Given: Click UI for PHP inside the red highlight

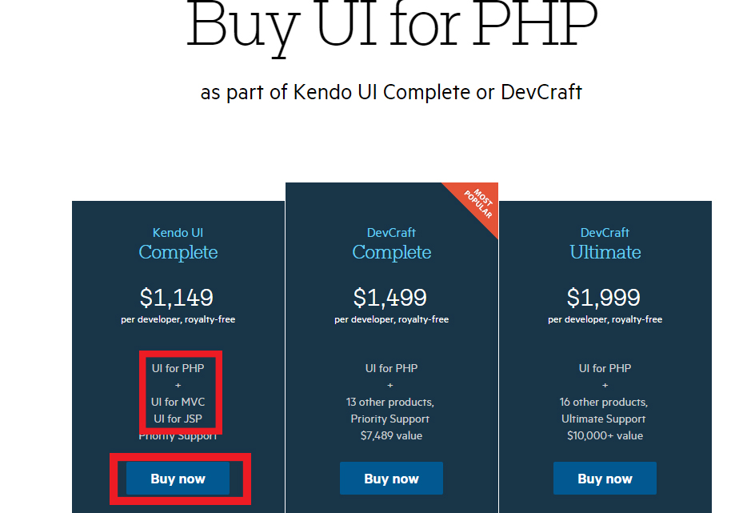Looking at the screenshot, I should (x=178, y=368).
